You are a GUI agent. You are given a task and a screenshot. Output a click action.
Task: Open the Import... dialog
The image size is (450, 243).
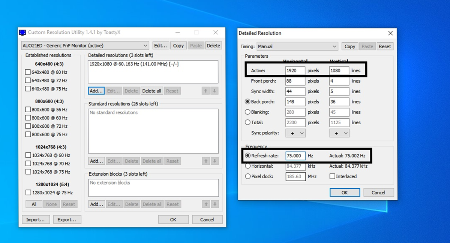click(36, 220)
